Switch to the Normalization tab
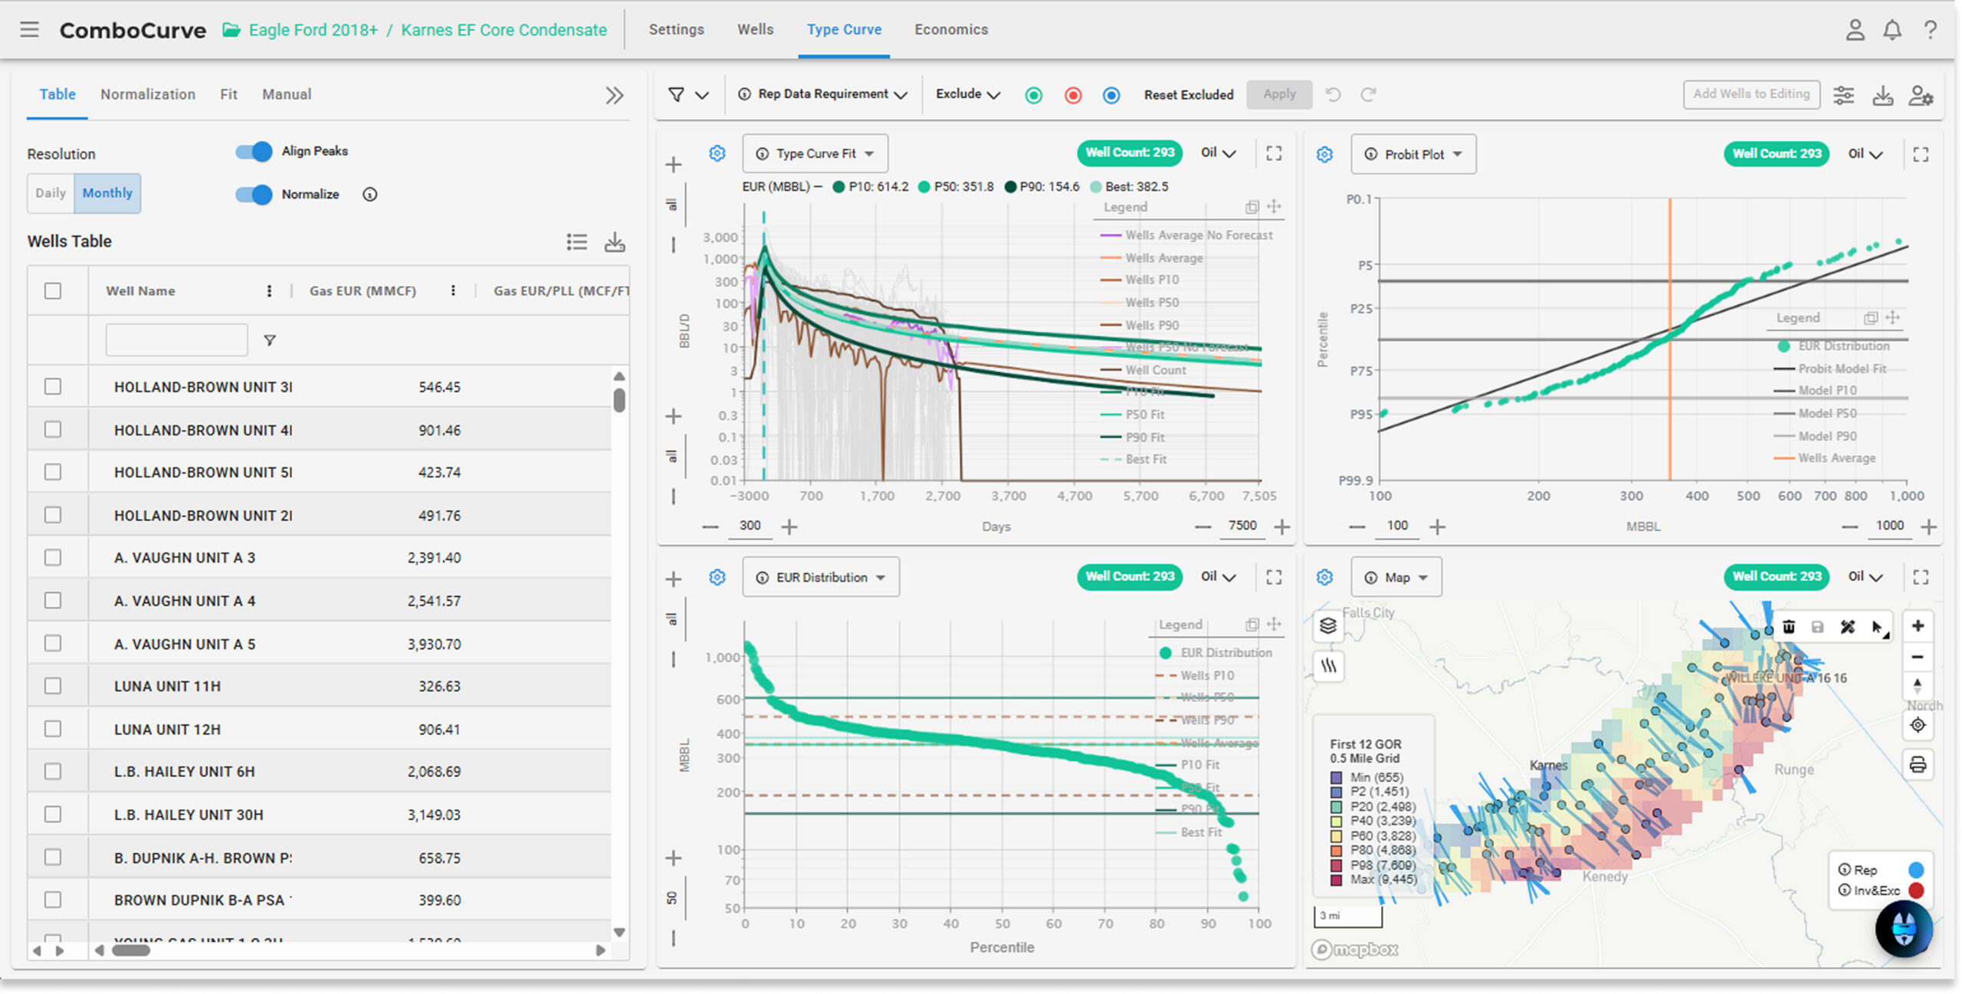Screen dimensions: 1962x994 click(x=148, y=94)
